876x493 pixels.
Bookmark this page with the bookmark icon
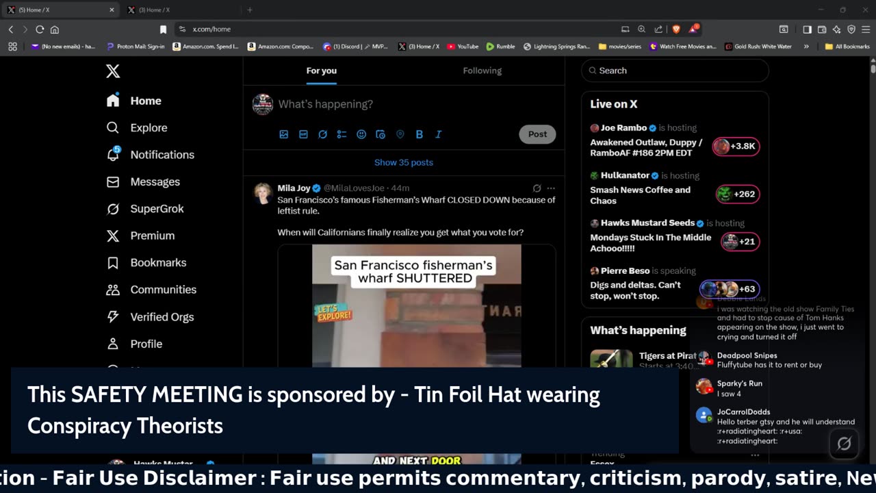pyautogui.click(x=163, y=29)
